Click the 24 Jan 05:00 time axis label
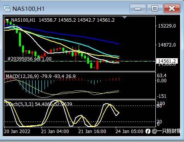 [129, 132]
